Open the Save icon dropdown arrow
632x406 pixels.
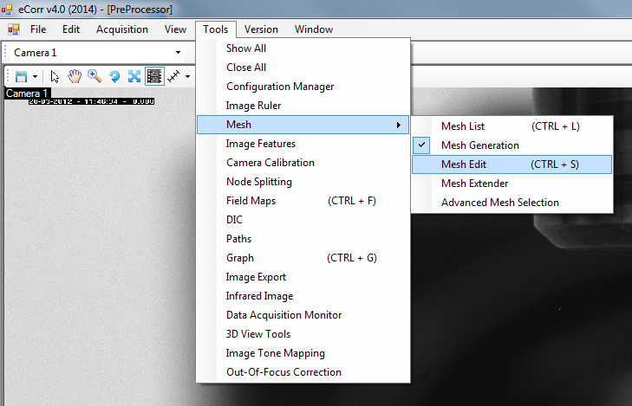tap(35, 76)
